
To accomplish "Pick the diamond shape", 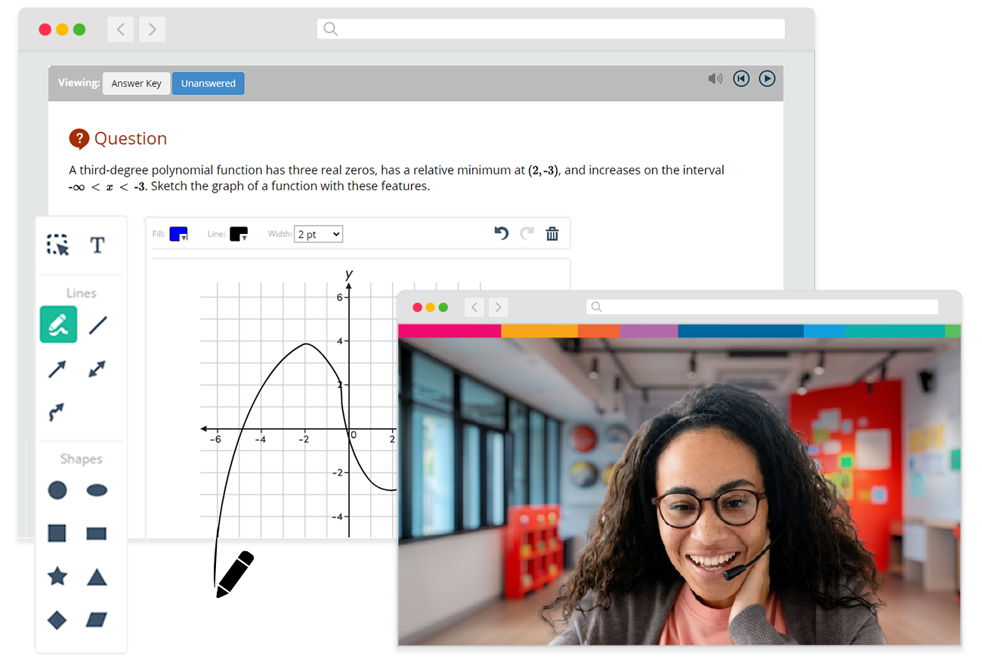I will click(57, 620).
